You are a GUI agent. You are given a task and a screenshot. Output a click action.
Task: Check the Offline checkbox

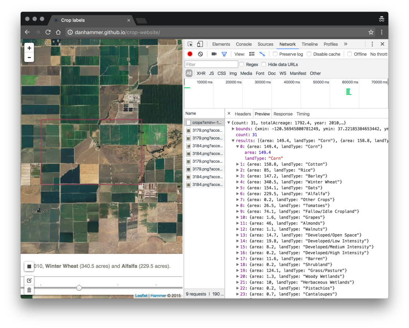point(350,54)
